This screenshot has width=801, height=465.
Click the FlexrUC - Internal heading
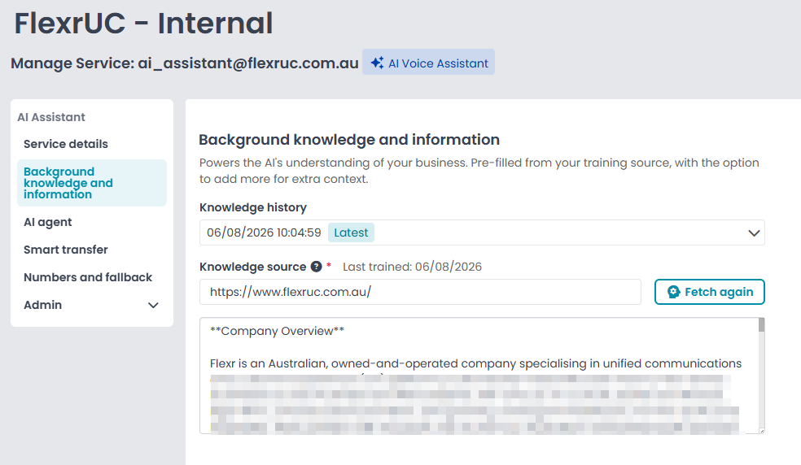click(x=143, y=23)
